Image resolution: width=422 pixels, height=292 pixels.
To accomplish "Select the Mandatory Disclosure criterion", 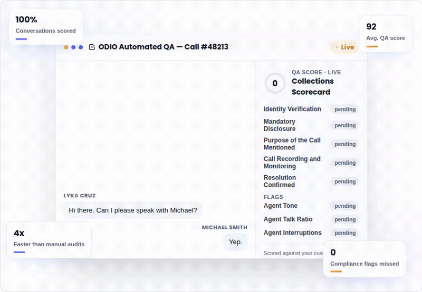I will click(280, 125).
